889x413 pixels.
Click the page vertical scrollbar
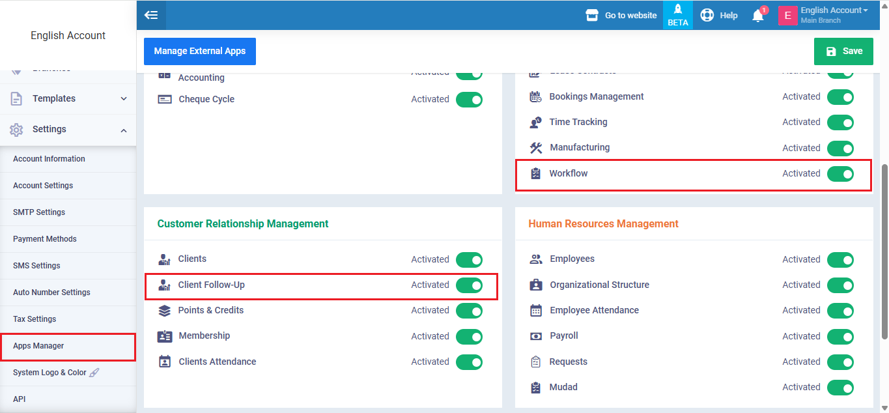pos(884,251)
